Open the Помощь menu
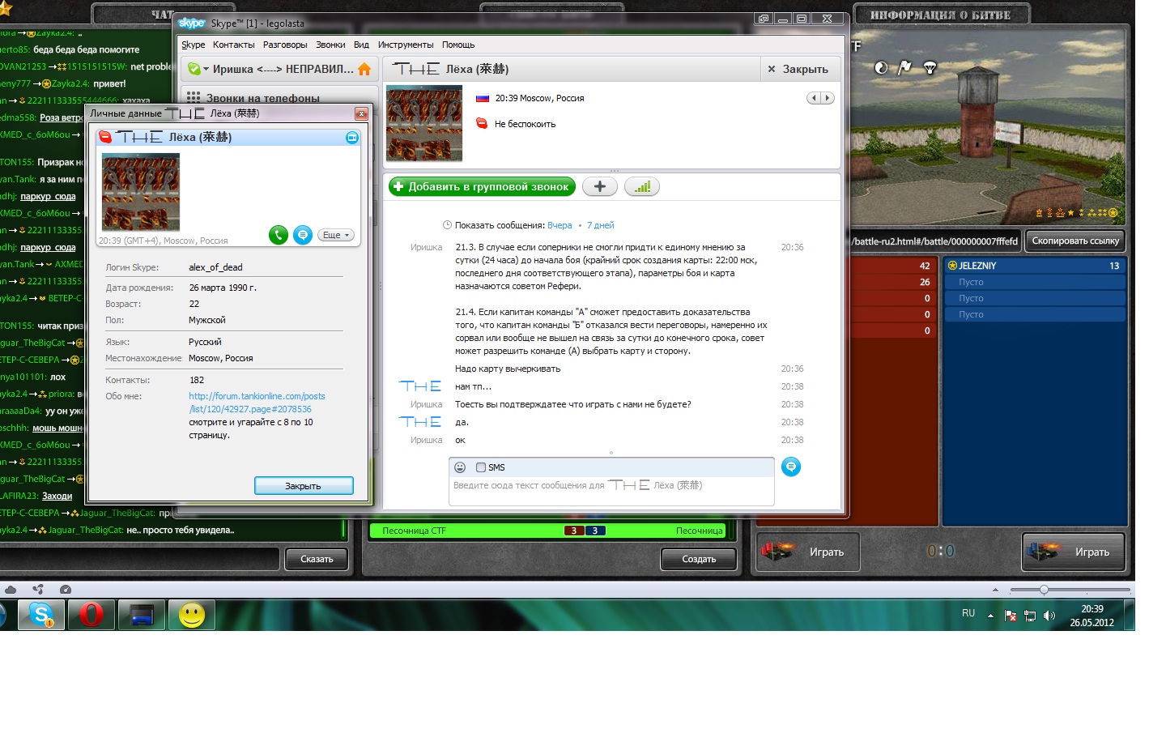 click(x=458, y=45)
